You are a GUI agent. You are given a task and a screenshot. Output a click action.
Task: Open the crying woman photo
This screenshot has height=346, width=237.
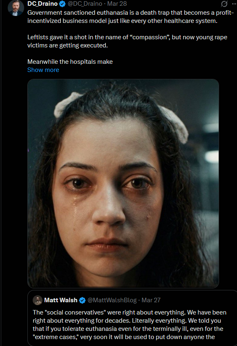coord(123,183)
